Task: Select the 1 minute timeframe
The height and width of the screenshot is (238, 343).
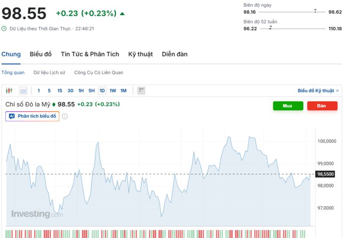Action: [x=39, y=91]
